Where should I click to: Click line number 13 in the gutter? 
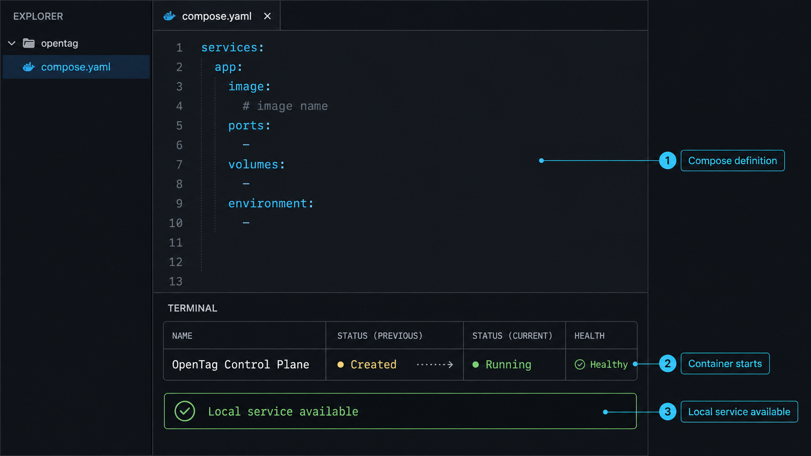[x=176, y=282]
